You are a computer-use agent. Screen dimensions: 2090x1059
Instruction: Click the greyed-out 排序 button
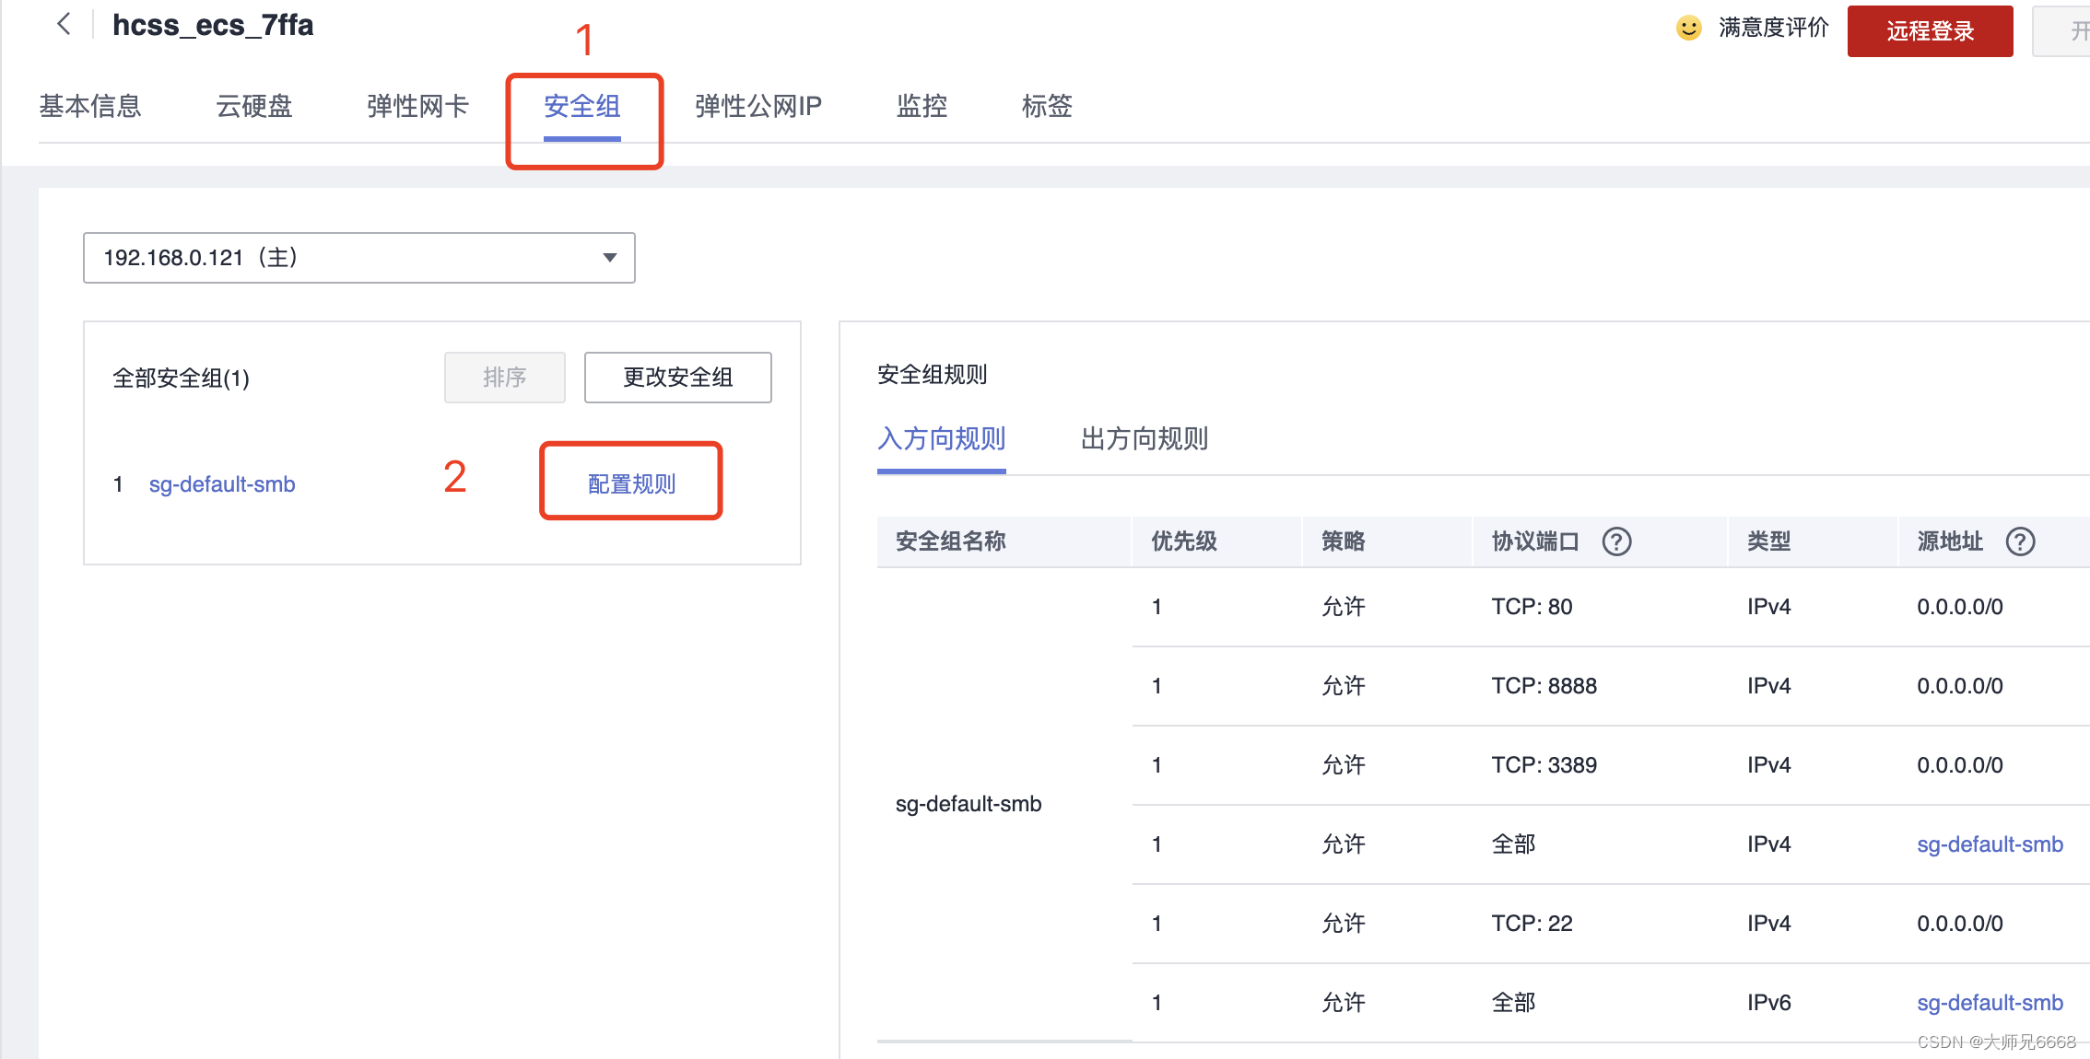(505, 378)
